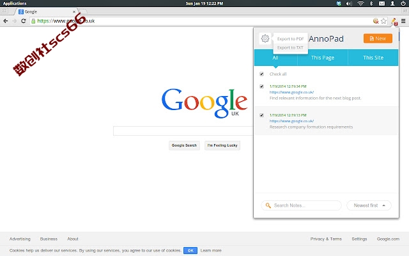Open the Privacy & Terms link
This screenshot has width=409, height=256.
coord(326,239)
